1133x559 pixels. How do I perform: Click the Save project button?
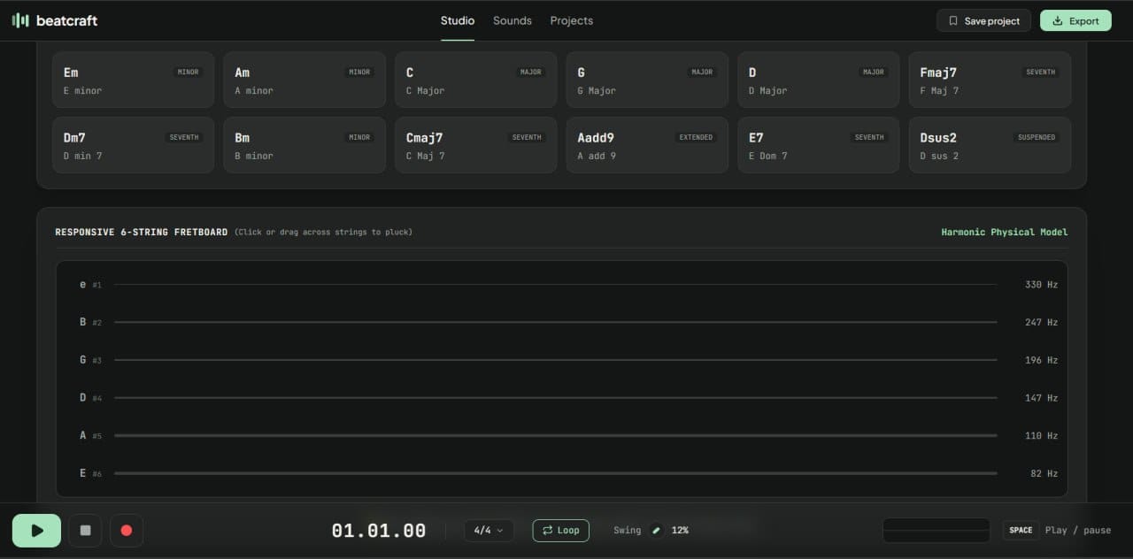click(983, 20)
